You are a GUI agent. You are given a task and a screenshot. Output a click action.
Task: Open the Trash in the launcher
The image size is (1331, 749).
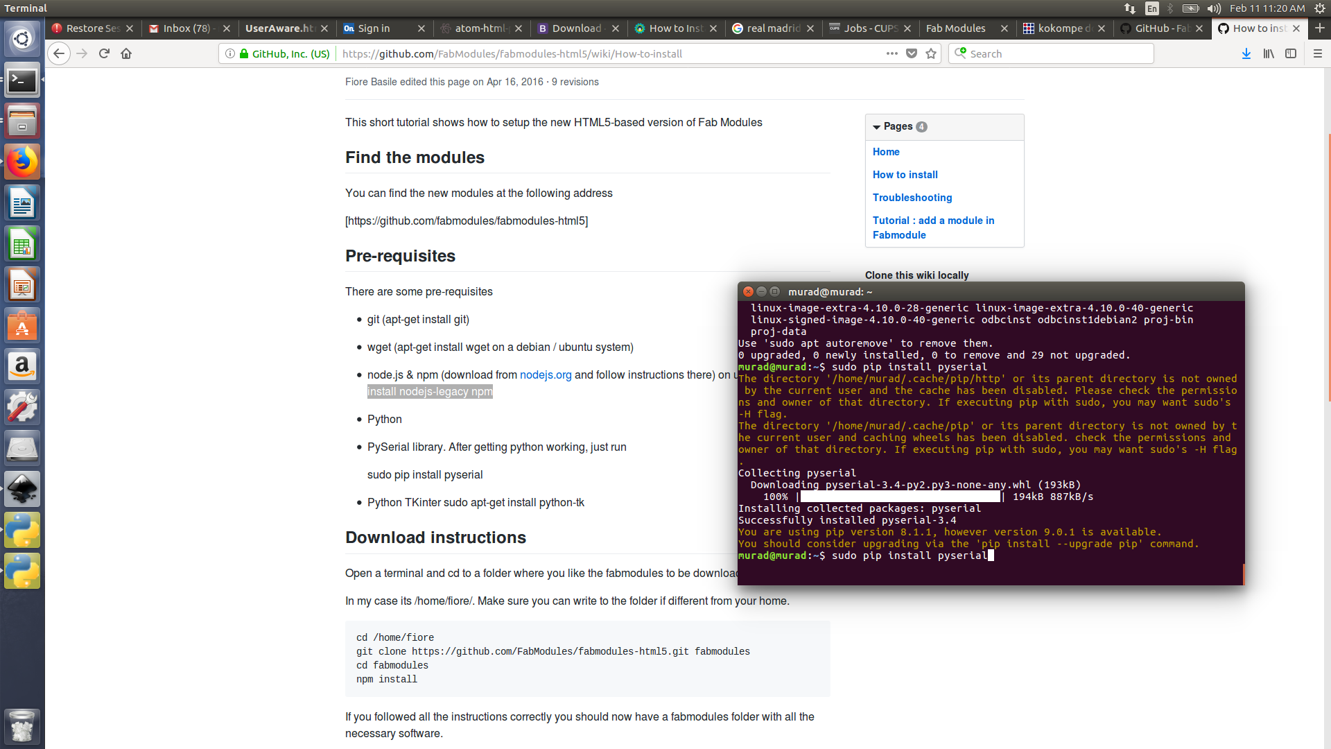[x=22, y=726]
